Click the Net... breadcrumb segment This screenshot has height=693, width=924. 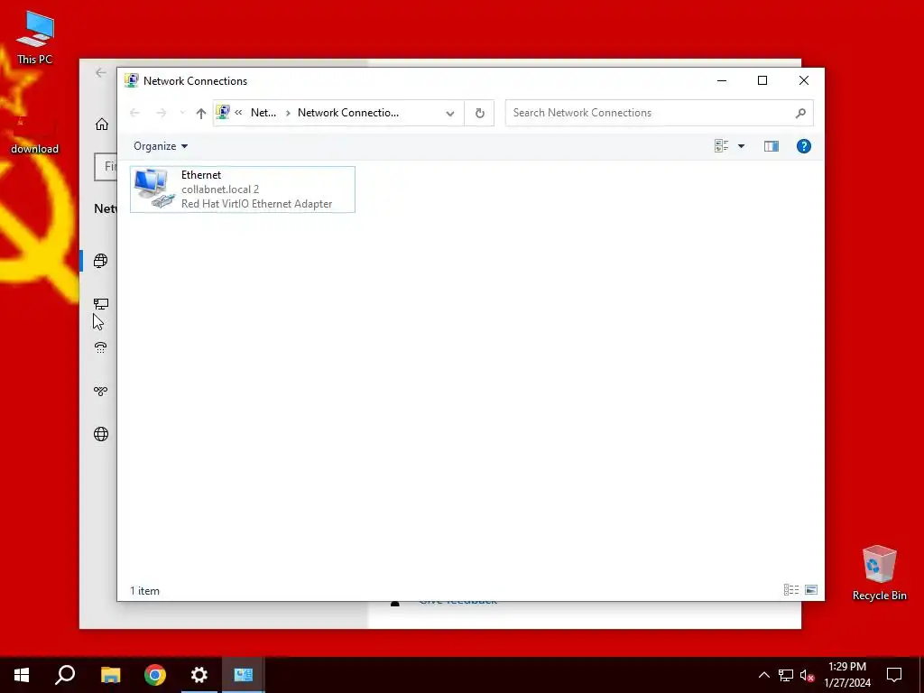[263, 113]
